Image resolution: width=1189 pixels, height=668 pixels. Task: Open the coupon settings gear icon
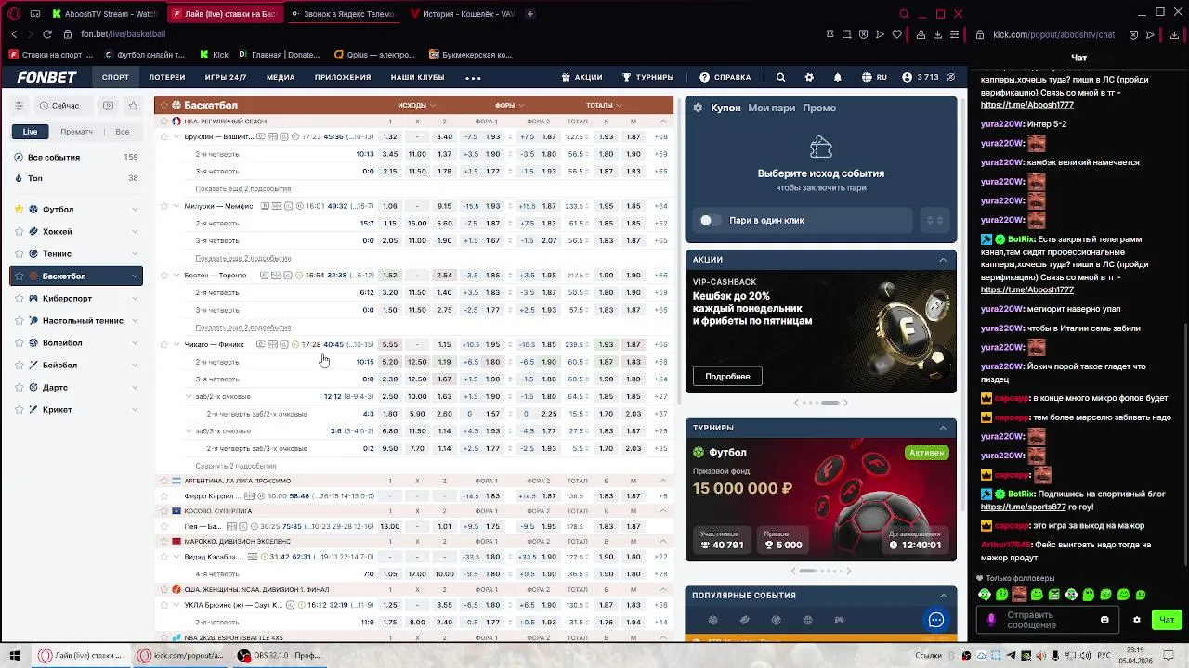[x=699, y=108]
